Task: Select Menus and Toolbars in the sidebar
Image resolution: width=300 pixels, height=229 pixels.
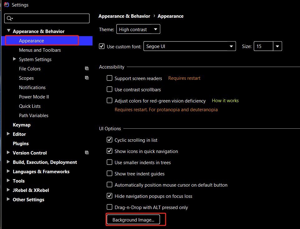Action: 40,50
